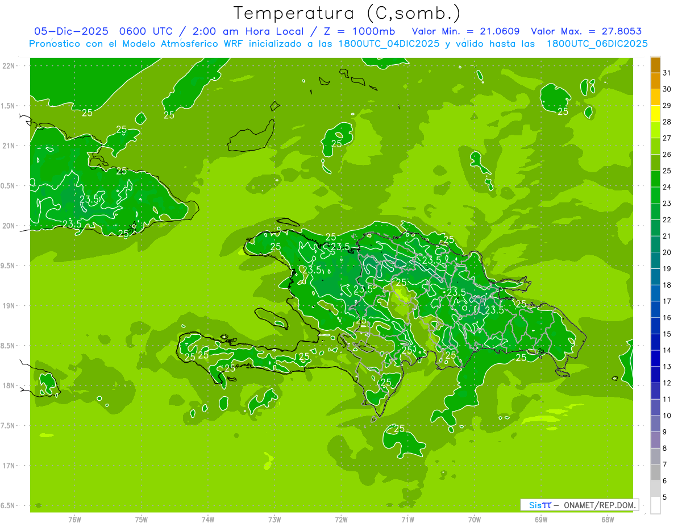Select the purple swatch between 8 and 9

point(655,440)
